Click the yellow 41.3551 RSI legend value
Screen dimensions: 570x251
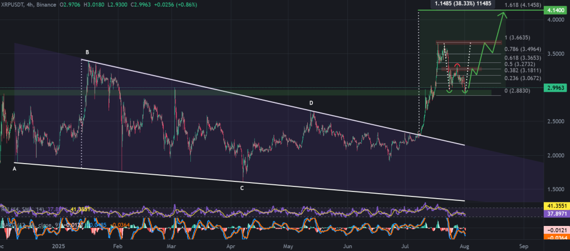[x=80, y=209]
